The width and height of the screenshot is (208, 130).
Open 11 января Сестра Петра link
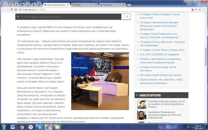click(162, 50)
